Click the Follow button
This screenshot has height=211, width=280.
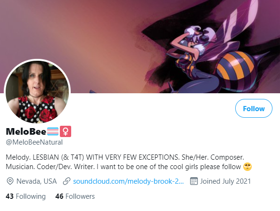[254, 108]
